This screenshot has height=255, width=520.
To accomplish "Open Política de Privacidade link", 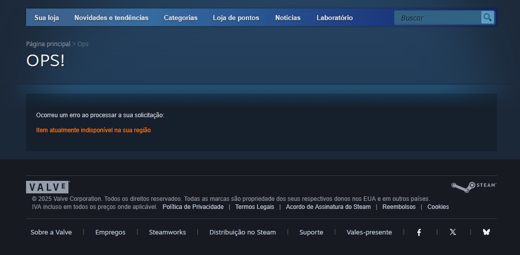I will coord(193,207).
